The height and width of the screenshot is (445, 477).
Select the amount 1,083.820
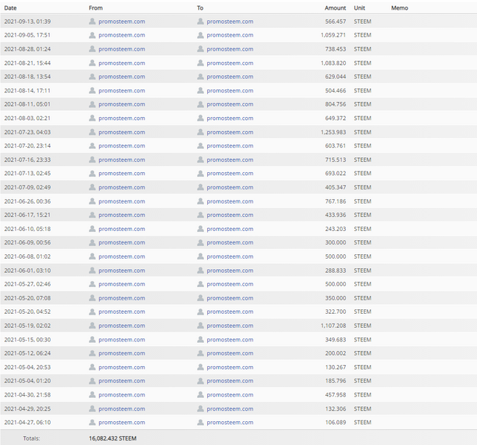333,63
